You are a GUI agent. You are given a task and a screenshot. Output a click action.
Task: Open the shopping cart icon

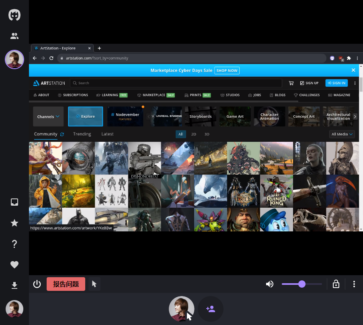(x=291, y=83)
